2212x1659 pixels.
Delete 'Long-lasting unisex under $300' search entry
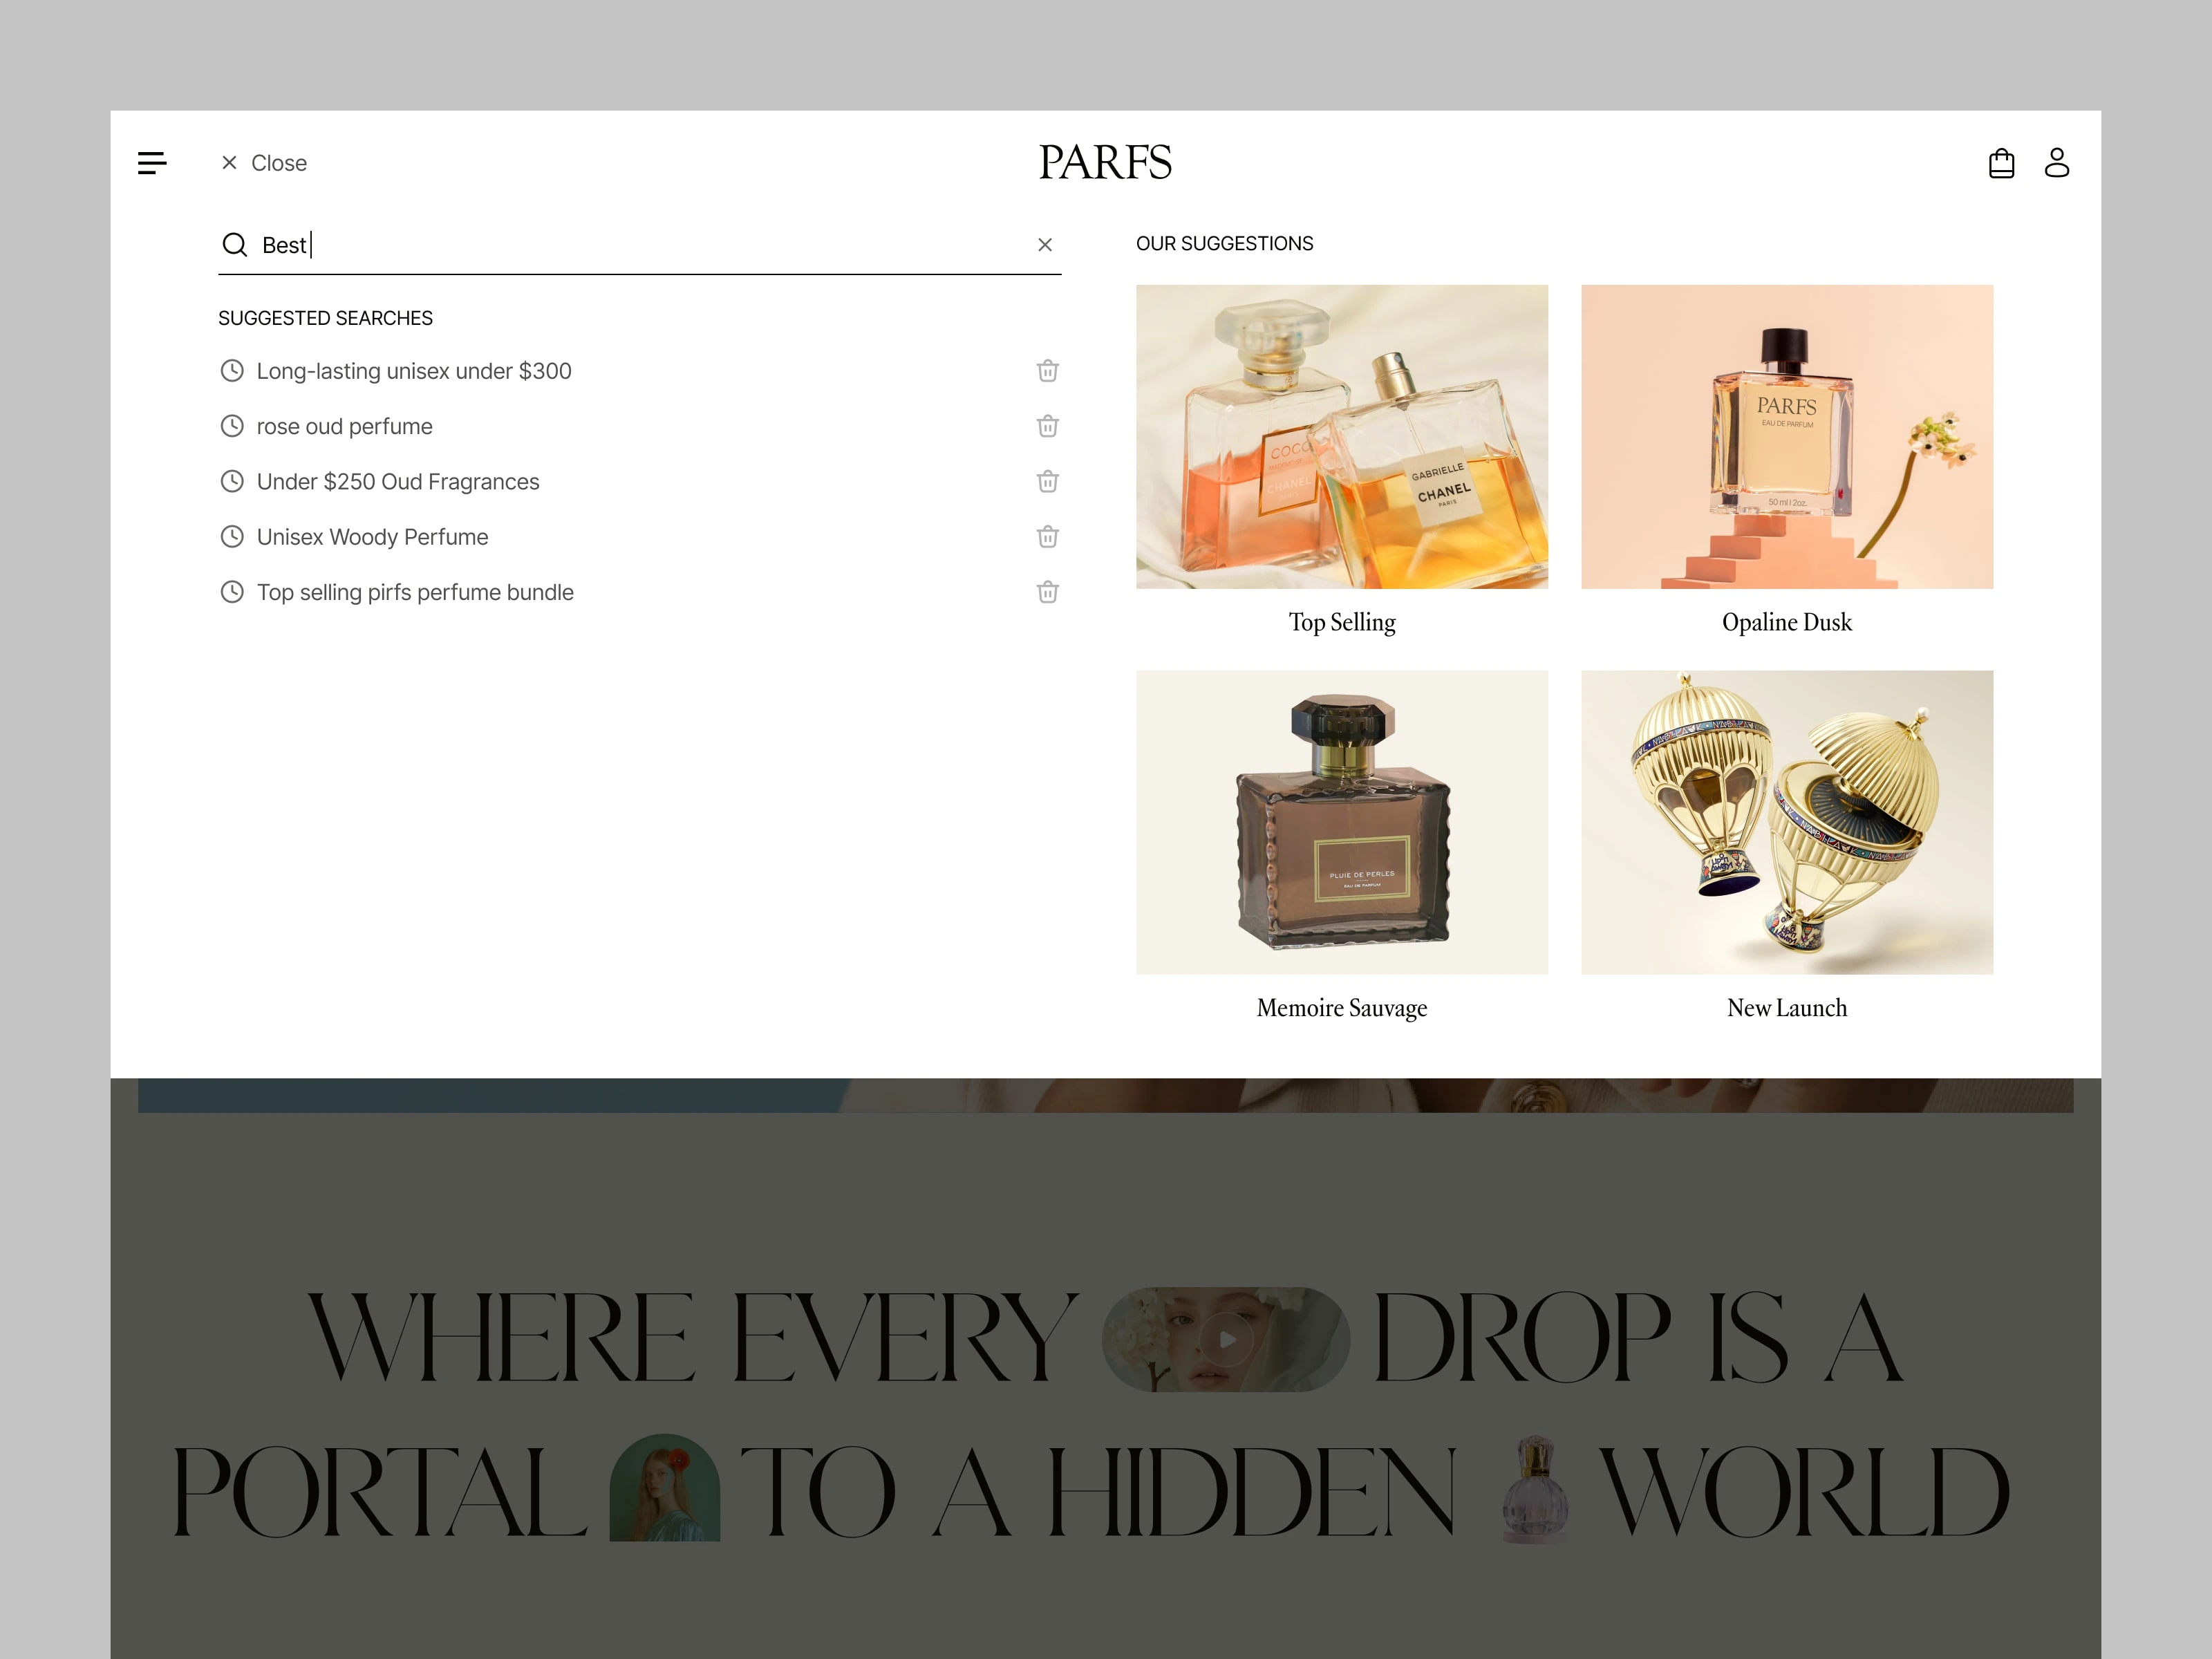coord(1047,371)
